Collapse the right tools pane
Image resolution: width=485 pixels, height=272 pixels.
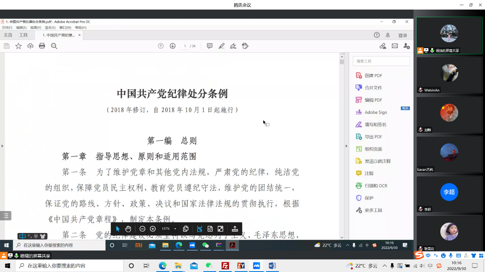tap(346, 146)
